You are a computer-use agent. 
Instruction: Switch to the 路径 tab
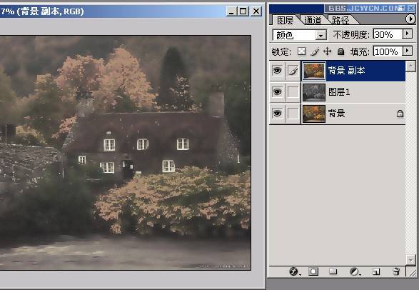340,20
